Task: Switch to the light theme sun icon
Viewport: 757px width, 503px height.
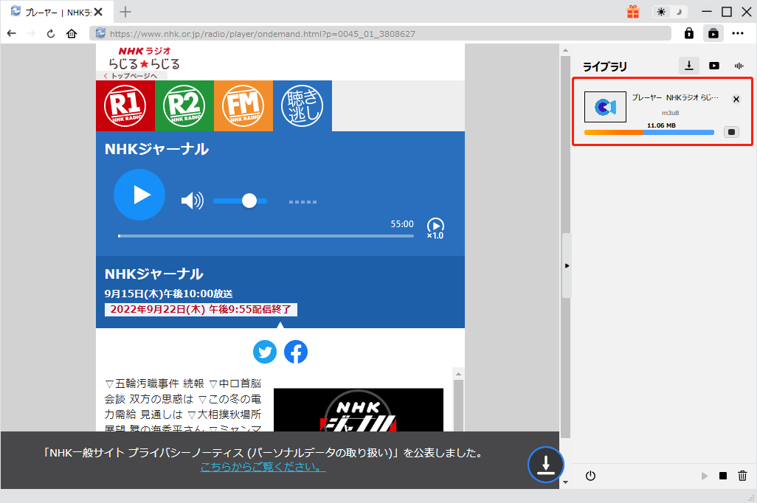Action: point(661,12)
